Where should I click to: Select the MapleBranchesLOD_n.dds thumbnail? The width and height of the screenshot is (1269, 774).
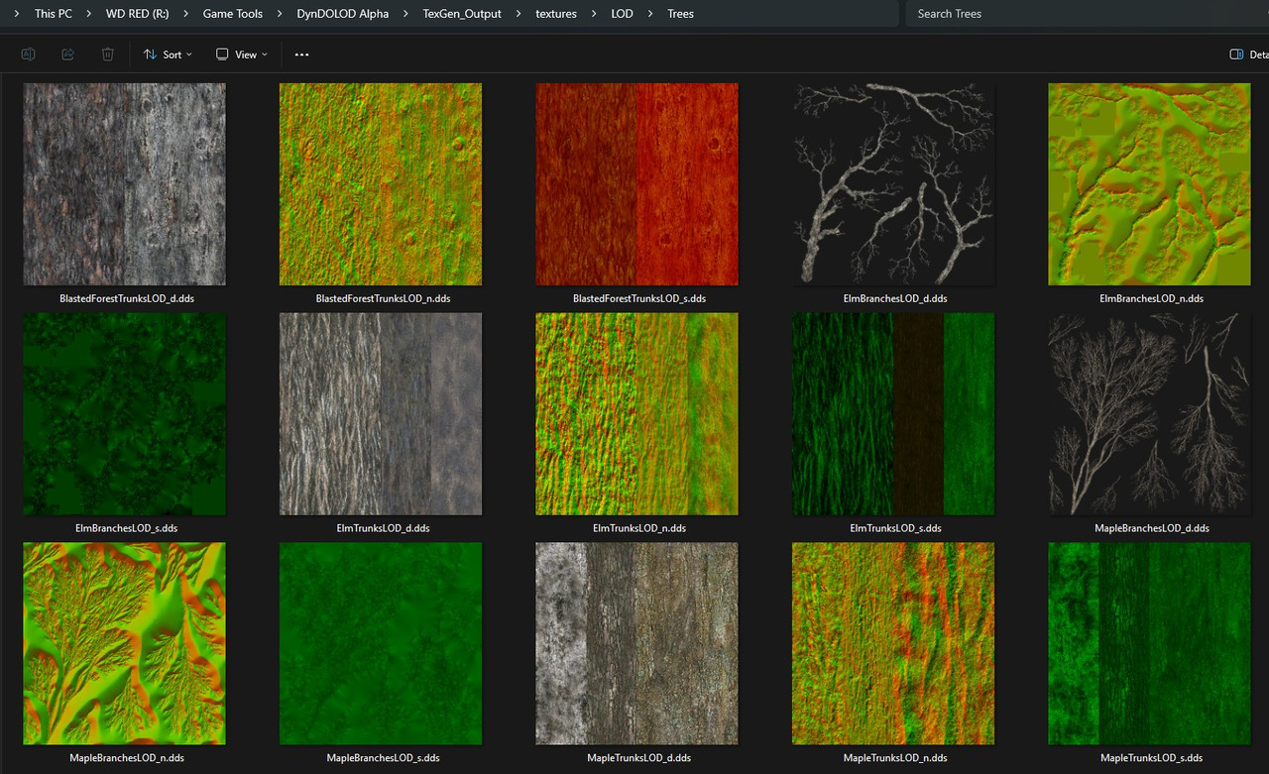(124, 643)
